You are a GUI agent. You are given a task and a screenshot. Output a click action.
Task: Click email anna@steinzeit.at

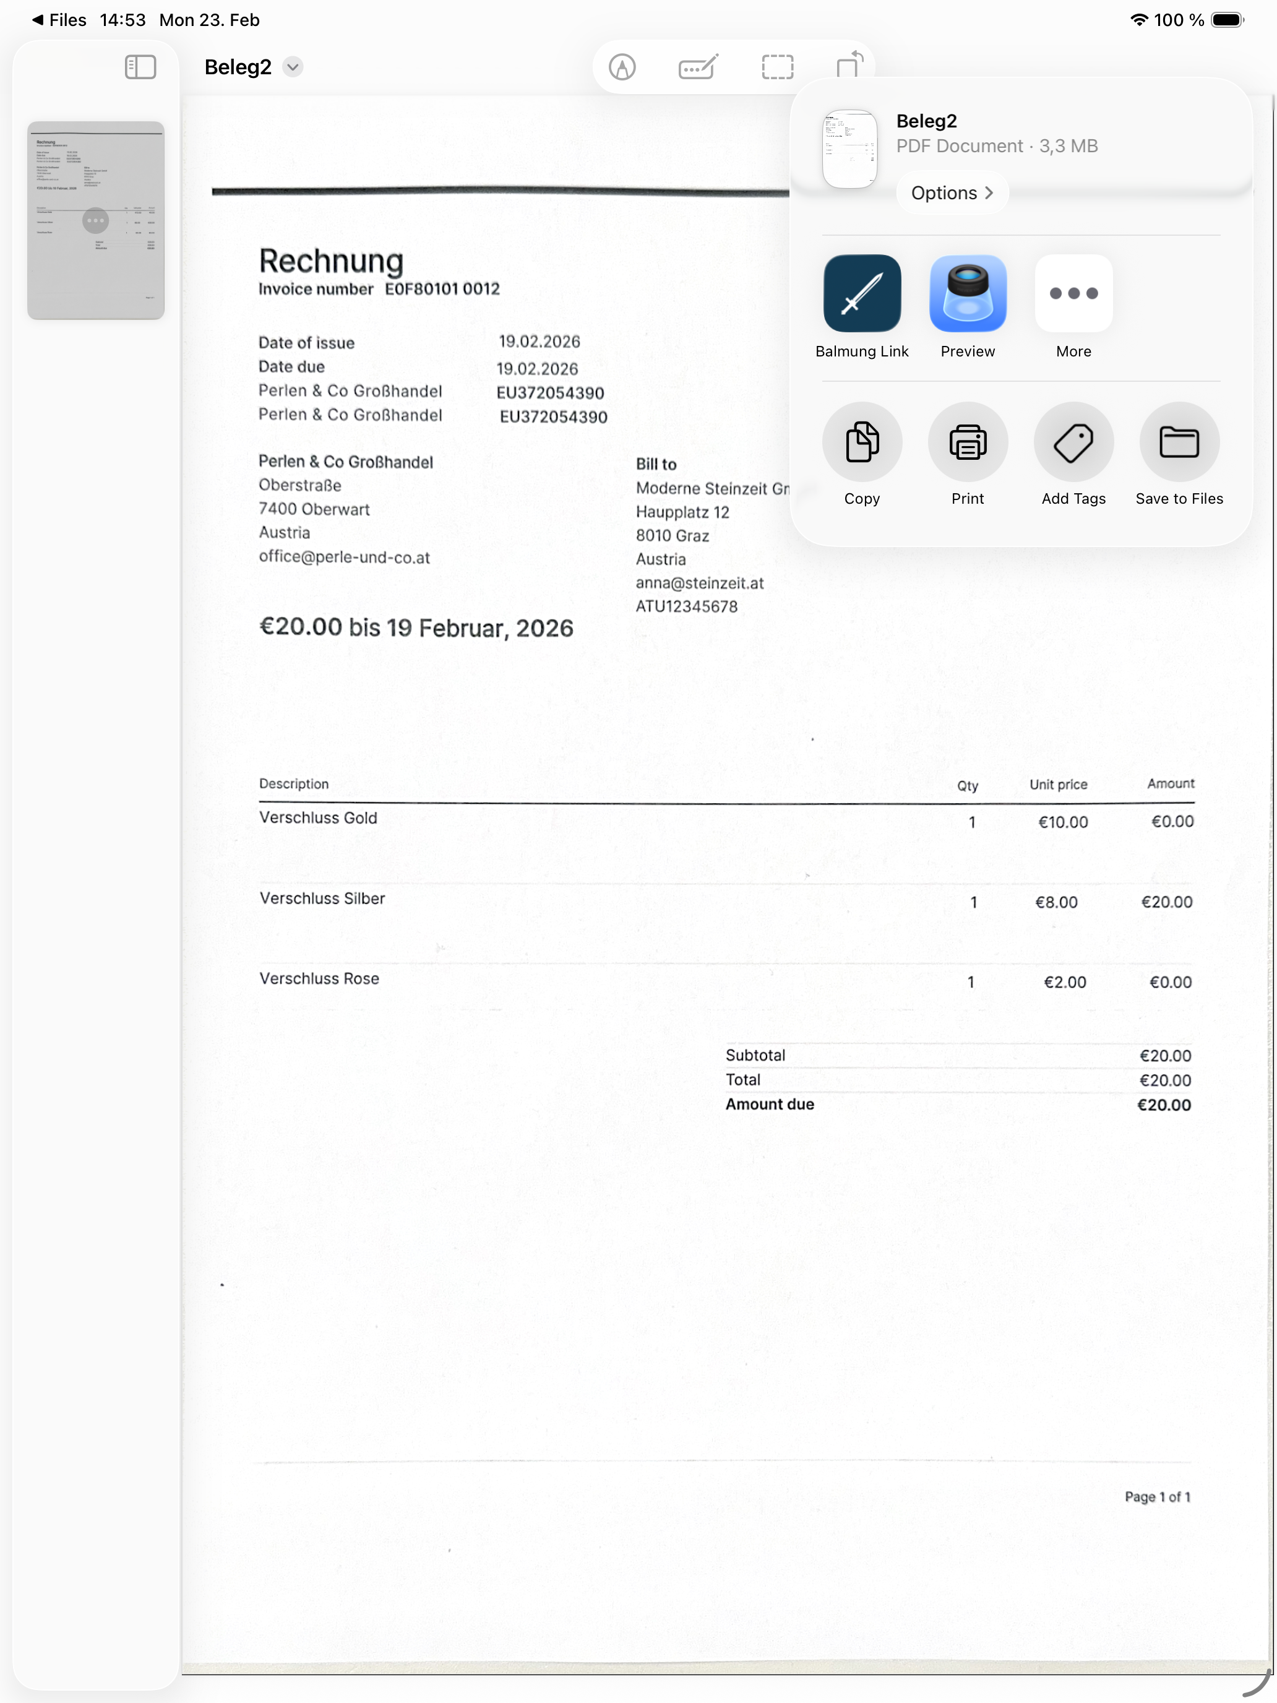(700, 583)
